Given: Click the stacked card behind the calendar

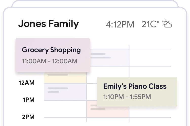Looking at the screenshot, I should (x=95, y=4).
